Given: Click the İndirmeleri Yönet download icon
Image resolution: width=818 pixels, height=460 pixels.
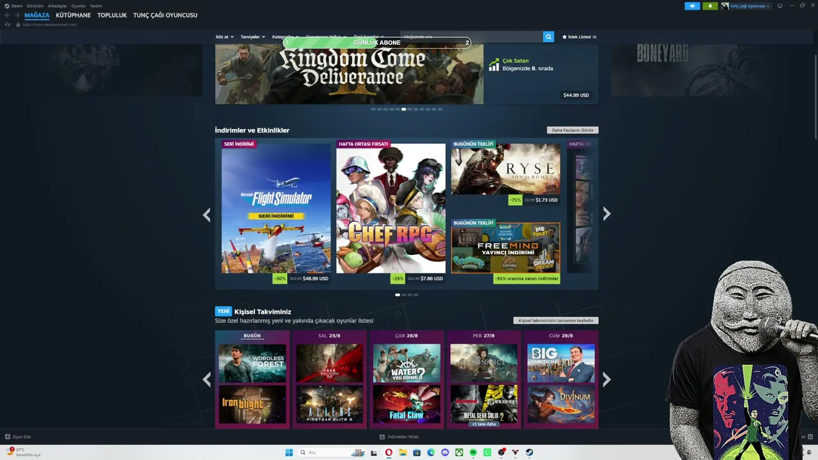Looking at the screenshot, I should click(x=382, y=437).
